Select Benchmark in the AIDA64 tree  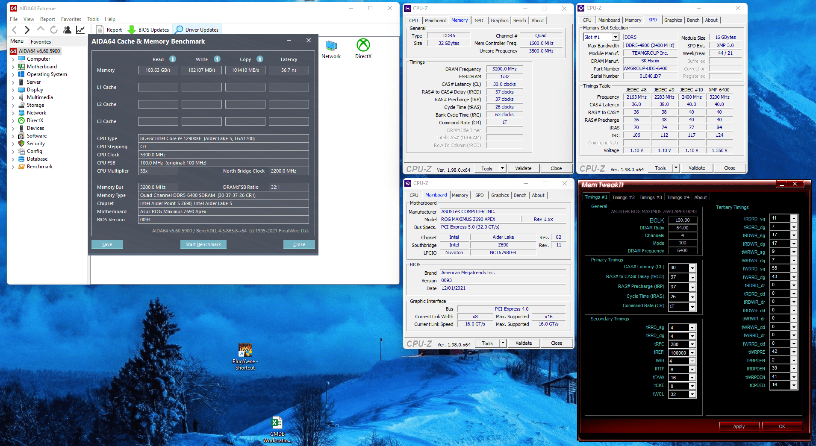[x=39, y=167]
